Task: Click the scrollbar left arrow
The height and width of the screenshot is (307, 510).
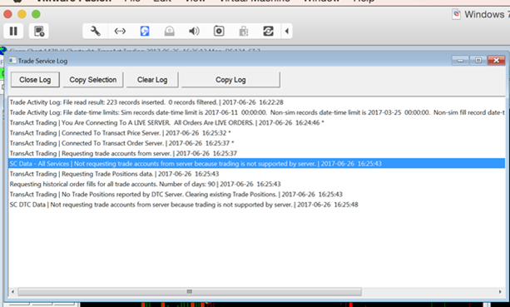Action: (12, 292)
